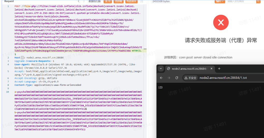The height and width of the screenshot is (138, 264).
Task: Go to next request with right chevron
Action: pos(84,1)
